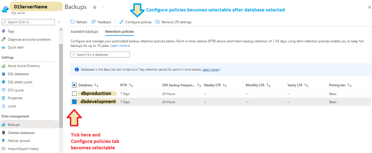Click sidebar scrollbar up arrow
Screen dimensions: 372x153
(x=61, y=29)
